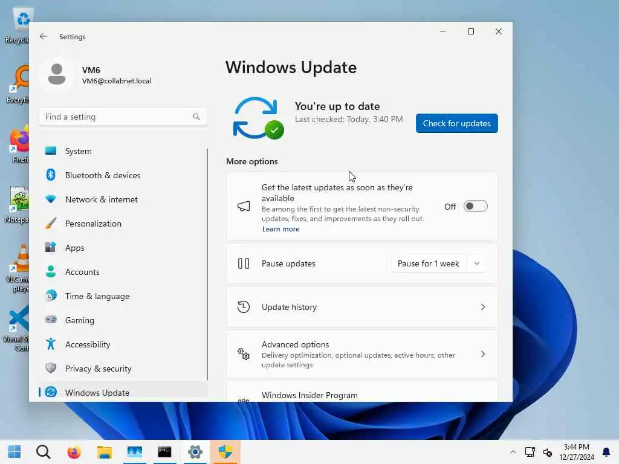The width and height of the screenshot is (619, 464).
Task: Click the Network & internet wifi icon
Action: point(51,199)
